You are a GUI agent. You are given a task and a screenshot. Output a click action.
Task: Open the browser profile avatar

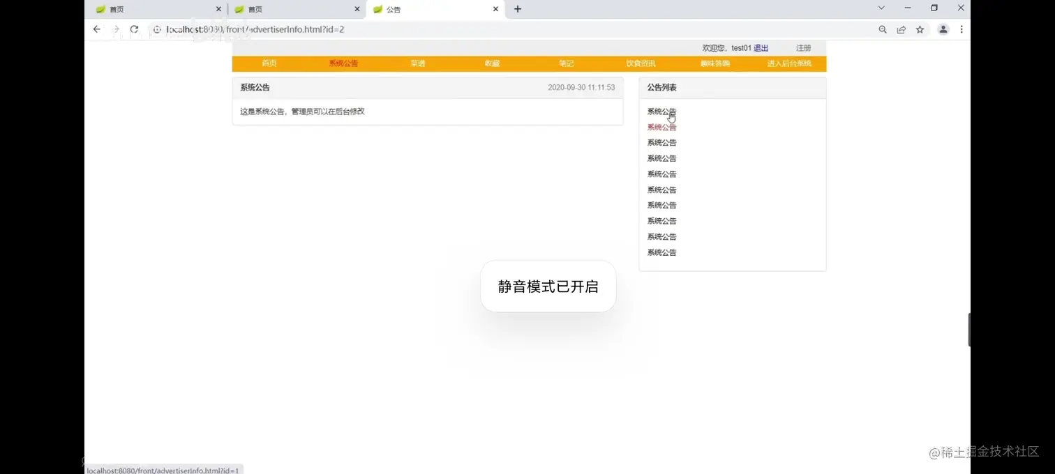pyautogui.click(x=943, y=29)
